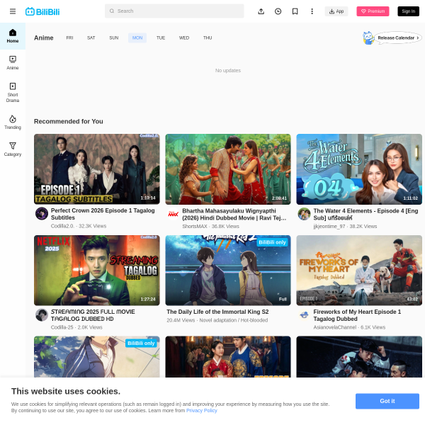This screenshot has width=425, height=425.
Task: Click title Perfect Crown 2026 Episode 1
Action: pyautogui.click(x=103, y=214)
